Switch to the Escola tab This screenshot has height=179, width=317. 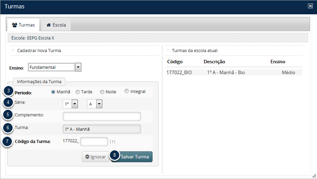click(56, 25)
